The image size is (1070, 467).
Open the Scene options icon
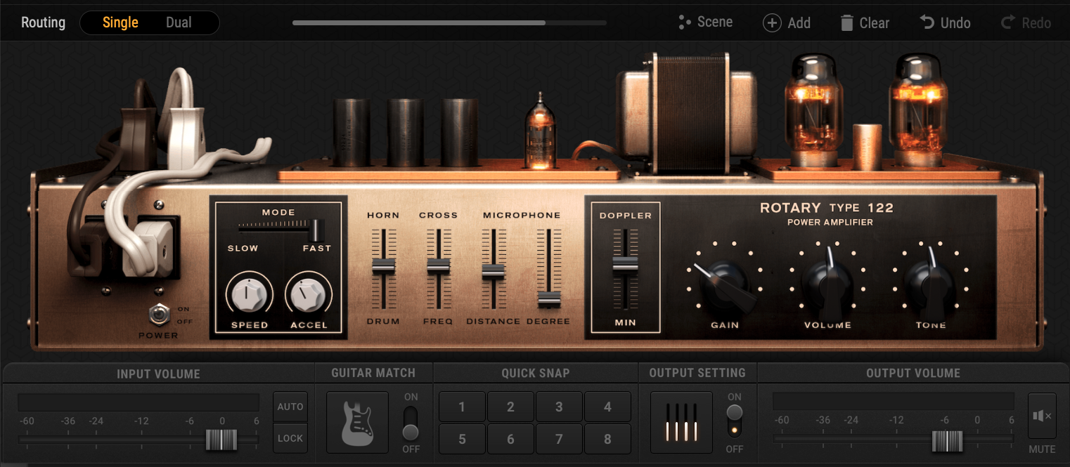pyautogui.click(x=685, y=23)
